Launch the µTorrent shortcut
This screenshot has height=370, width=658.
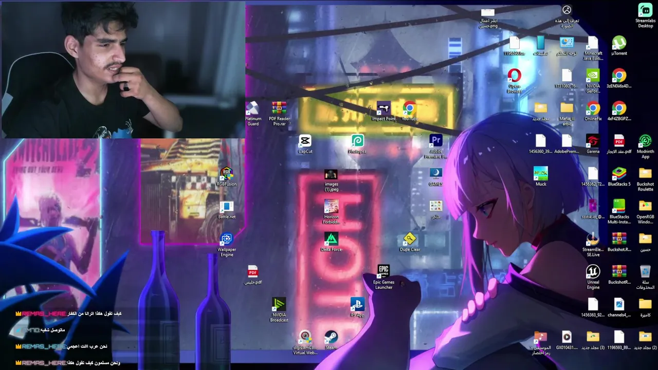[619, 46]
